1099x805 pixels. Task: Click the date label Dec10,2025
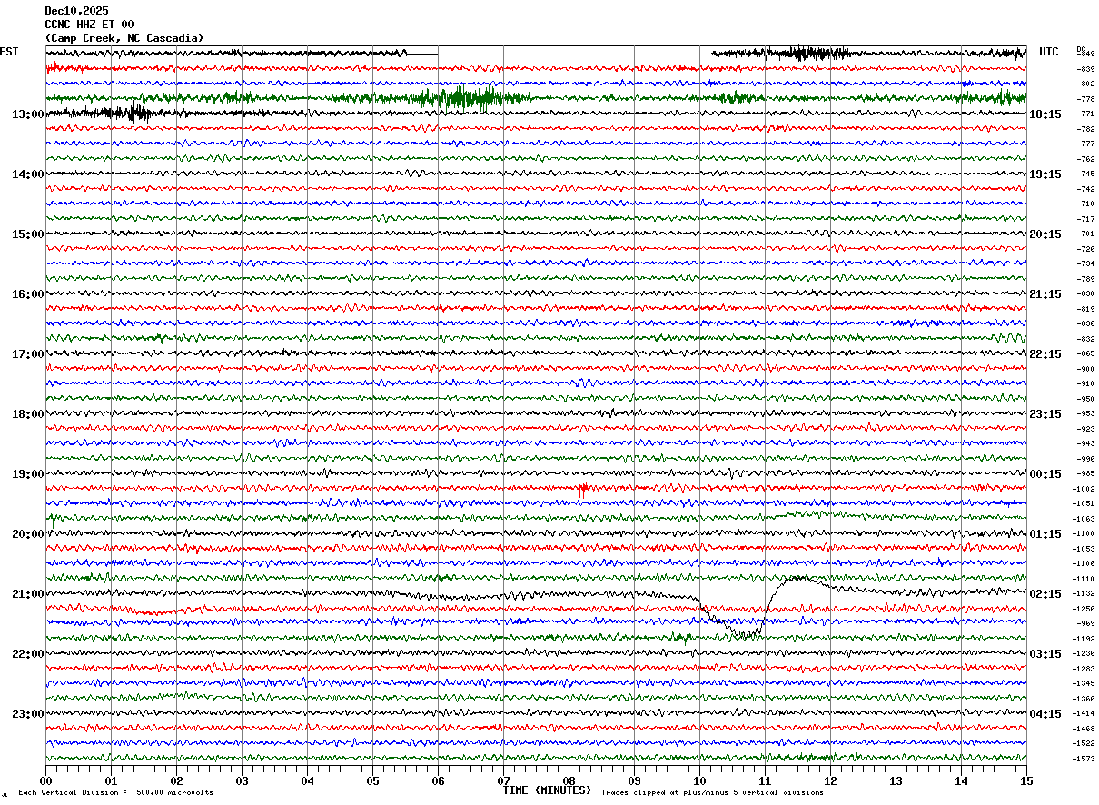76,11
